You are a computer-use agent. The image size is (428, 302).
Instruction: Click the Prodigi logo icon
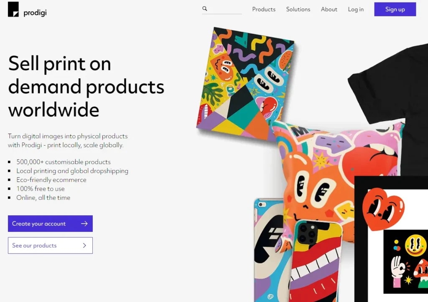click(13, 9)
